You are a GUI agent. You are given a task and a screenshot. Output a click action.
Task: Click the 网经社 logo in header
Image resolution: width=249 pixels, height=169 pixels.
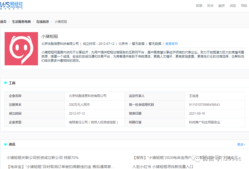[x=12, y=5]
